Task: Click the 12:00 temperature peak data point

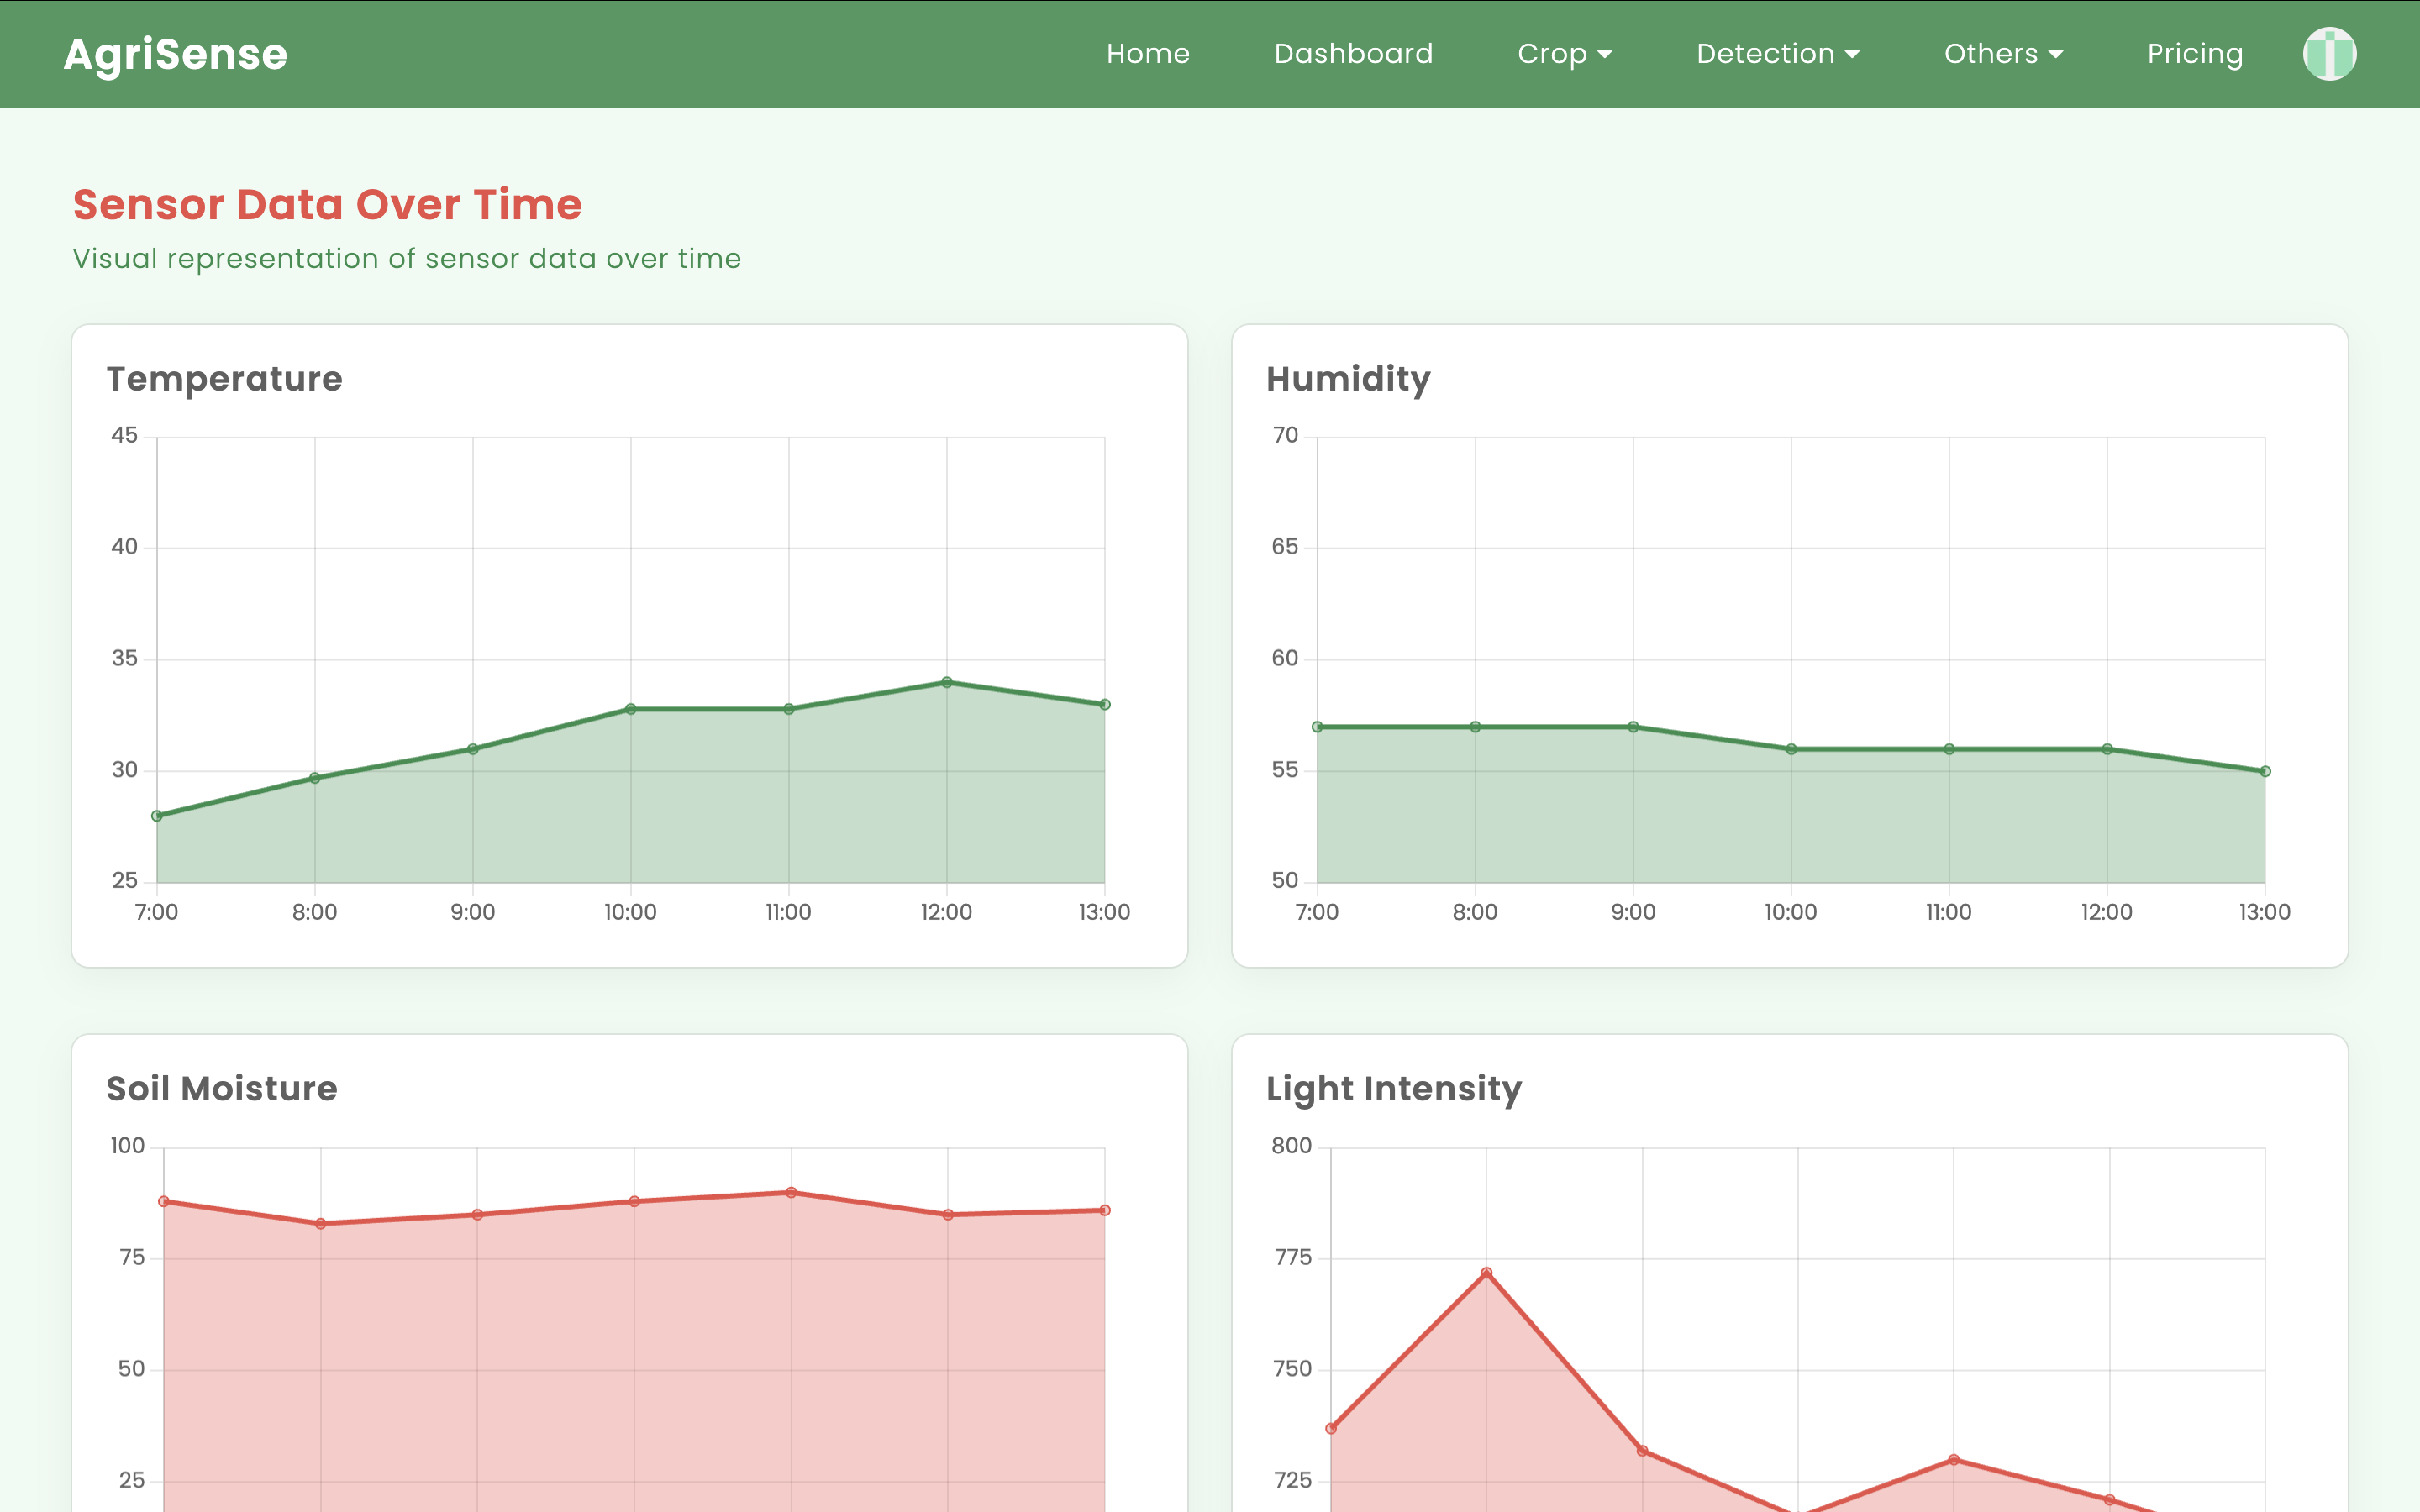Action: pyautogui.click(x=946, y=683)
